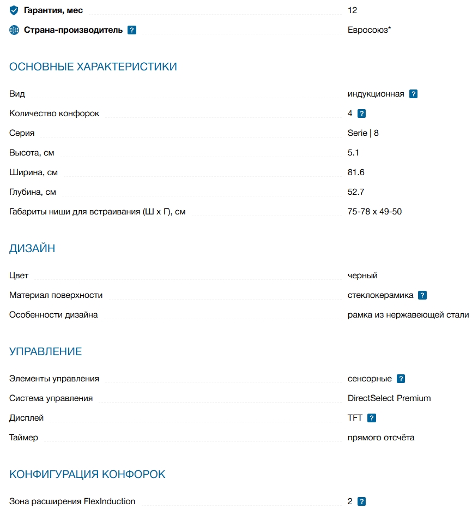Click the globe icon for country of origin

click(14, 30)
